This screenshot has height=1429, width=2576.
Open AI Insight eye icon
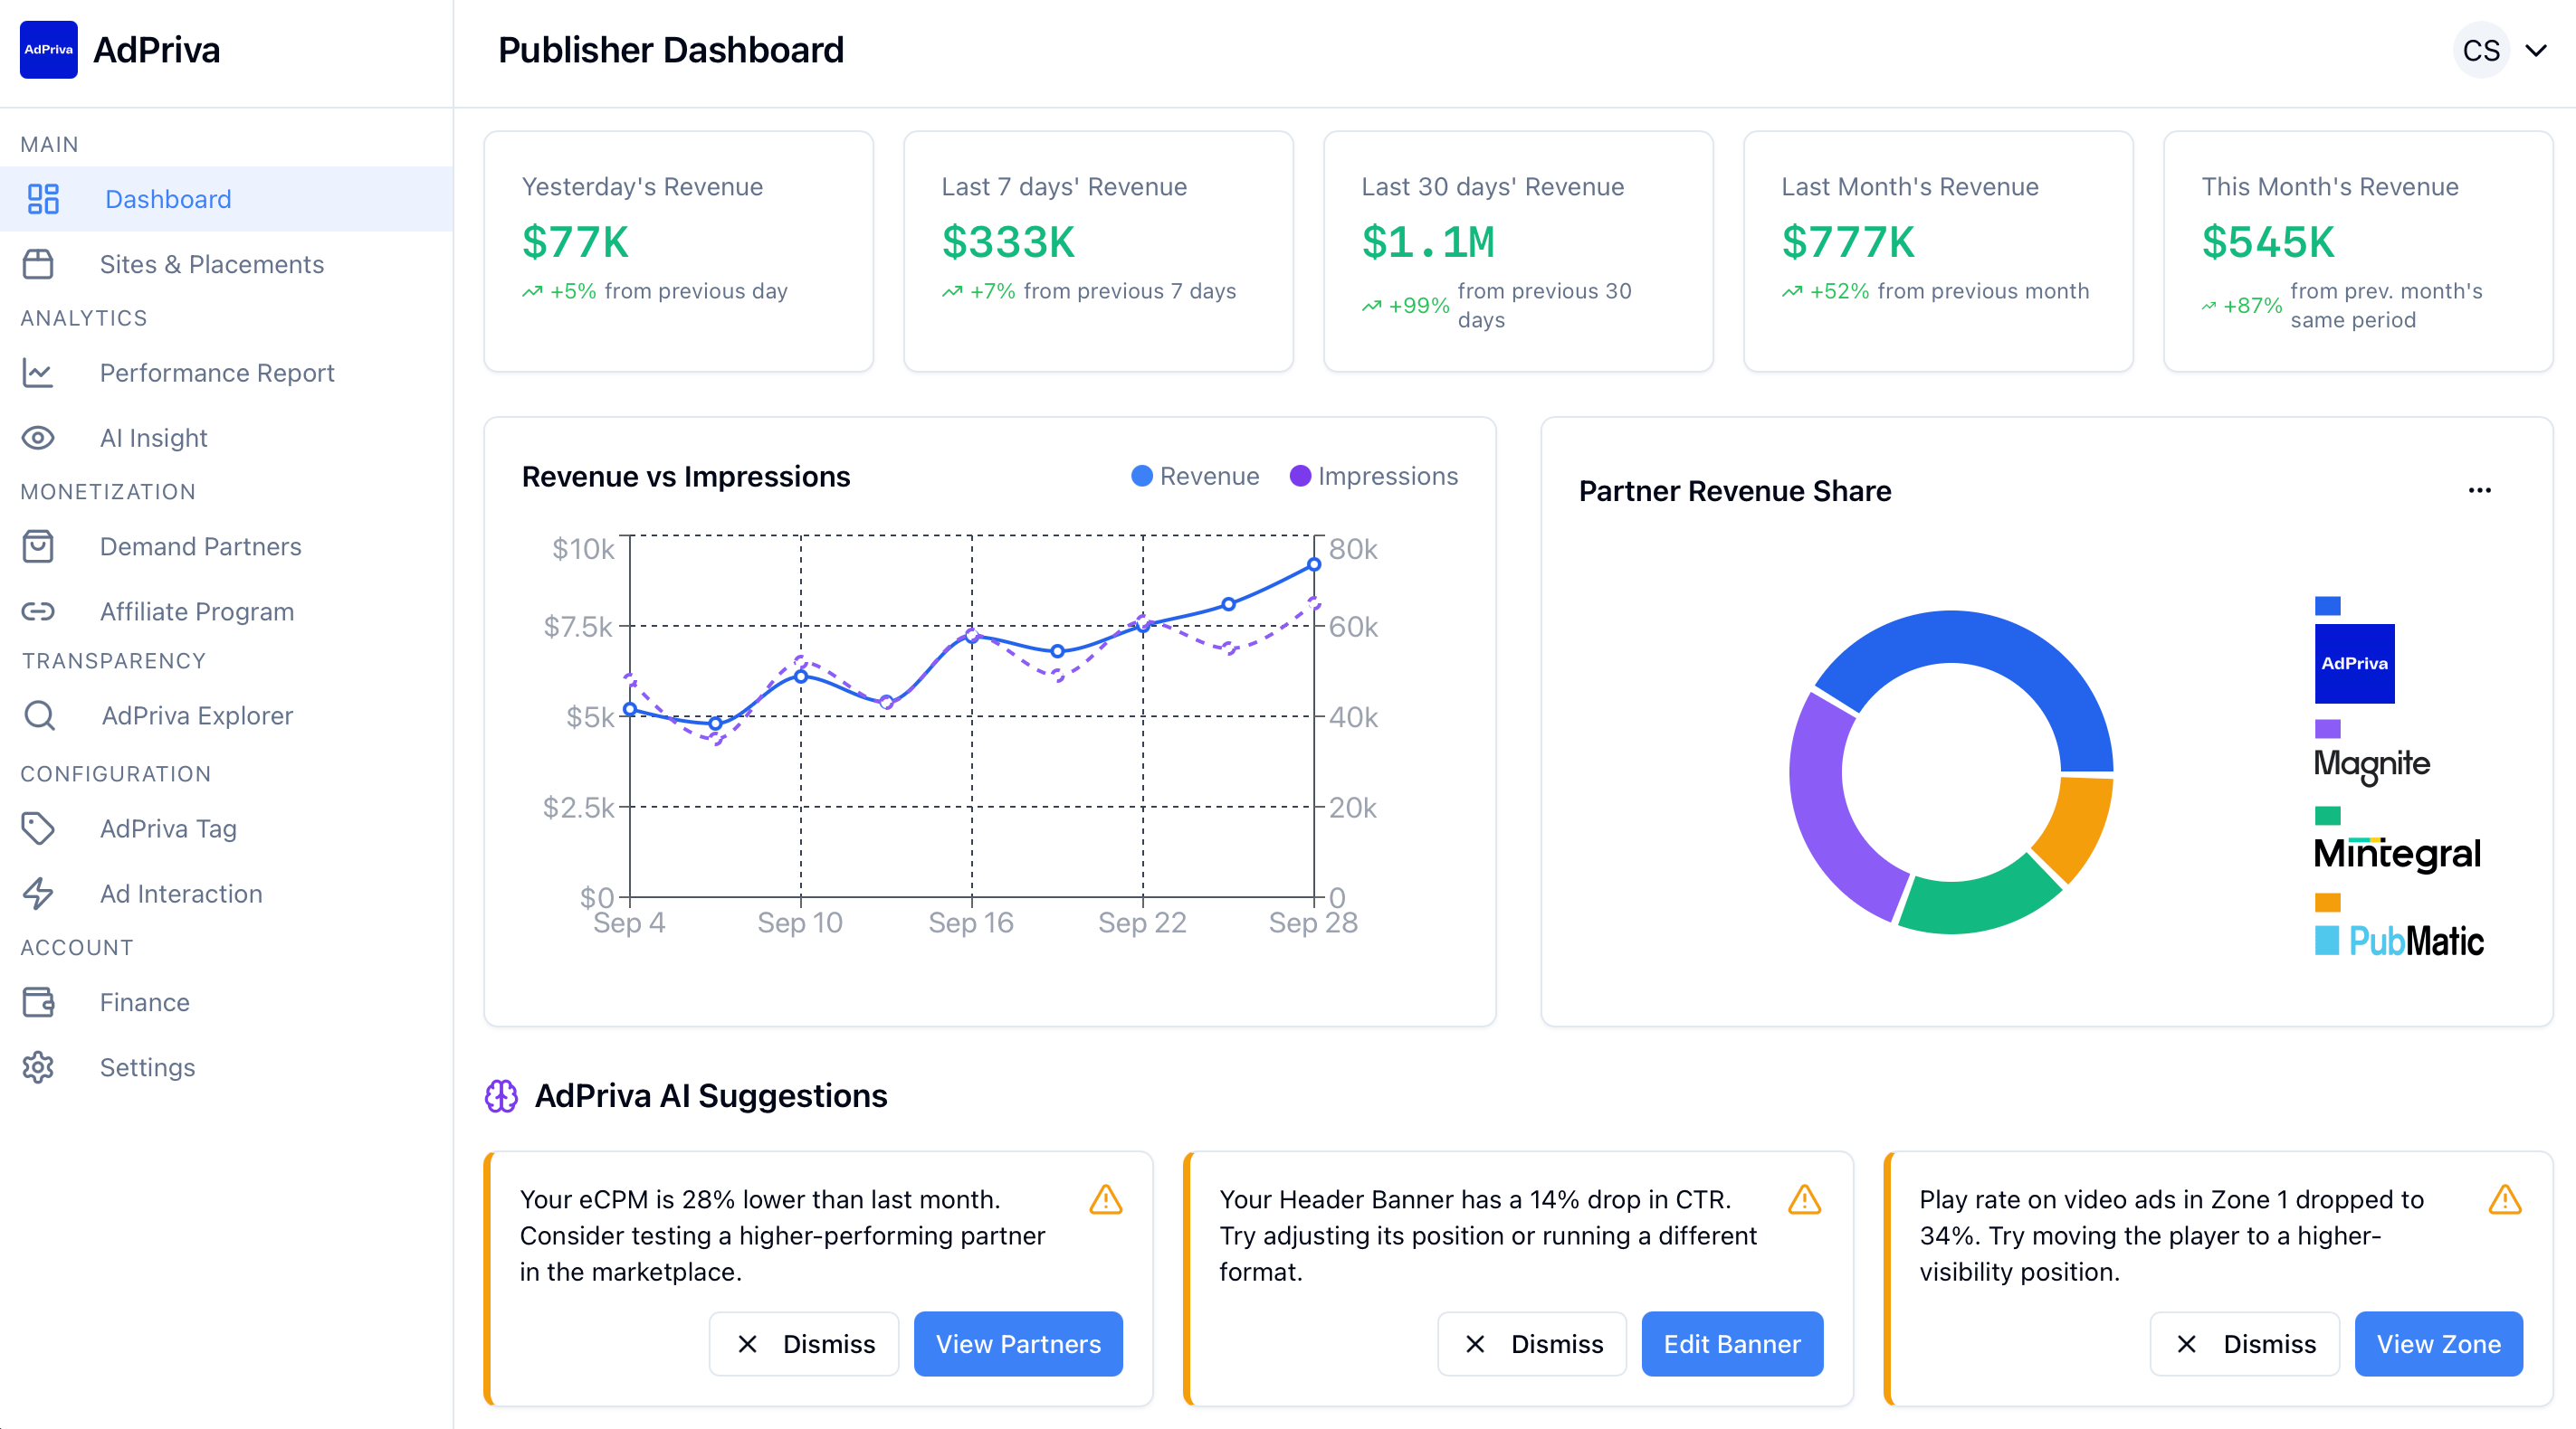(x=38, y=438)
